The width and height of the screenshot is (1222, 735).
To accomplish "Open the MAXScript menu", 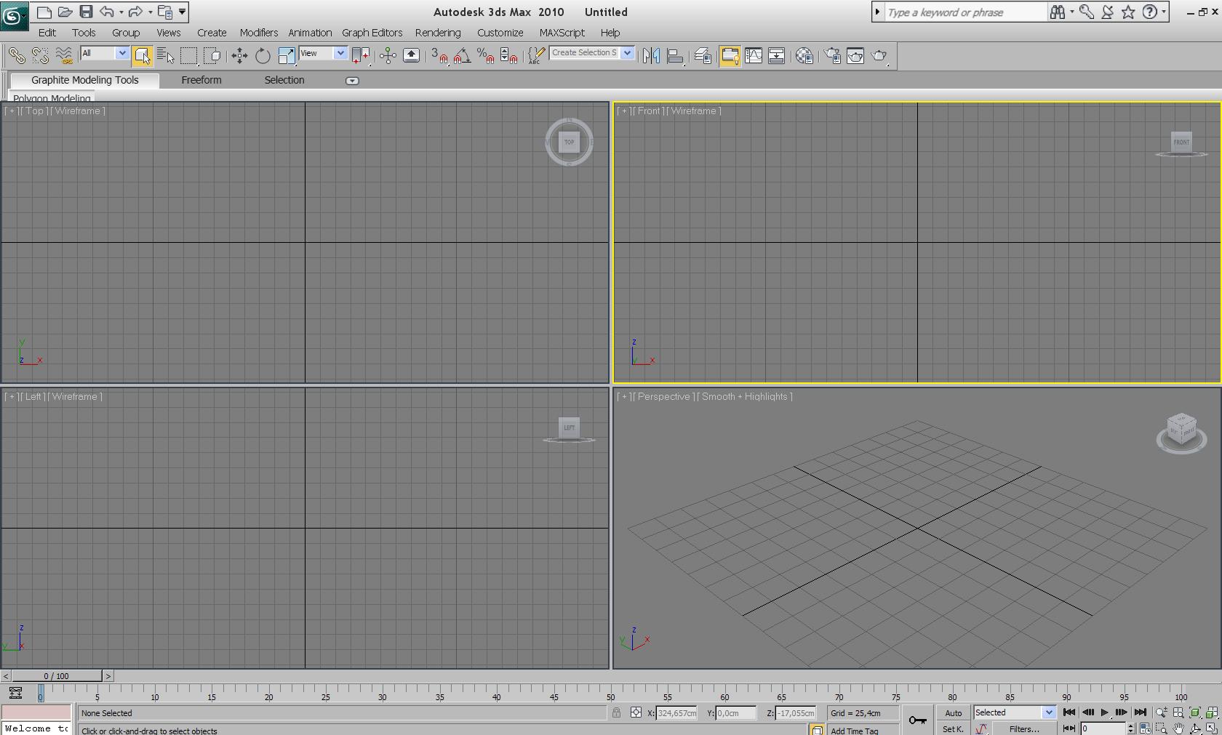I will click(x=562, y=33).
